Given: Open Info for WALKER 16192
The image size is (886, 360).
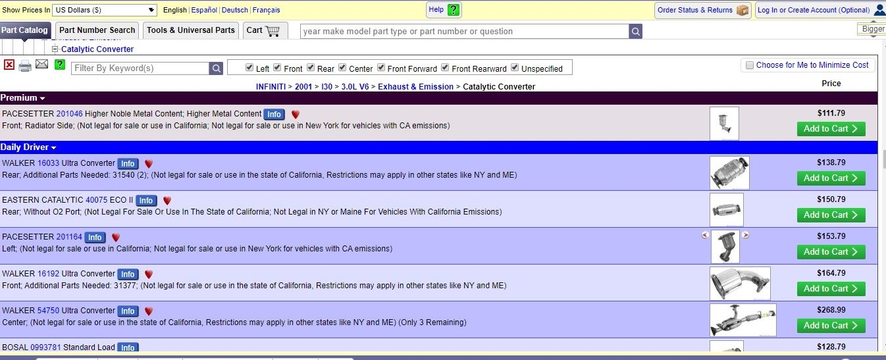Looking at the screenshot, I should pyautogui.click(x=128, y=274).
